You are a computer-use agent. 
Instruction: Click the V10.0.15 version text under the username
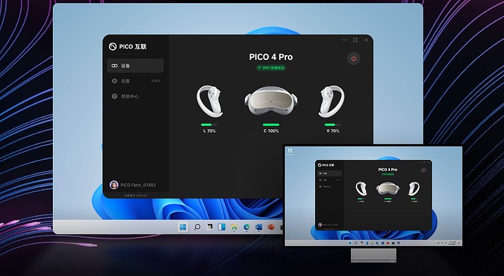[135, 195]
